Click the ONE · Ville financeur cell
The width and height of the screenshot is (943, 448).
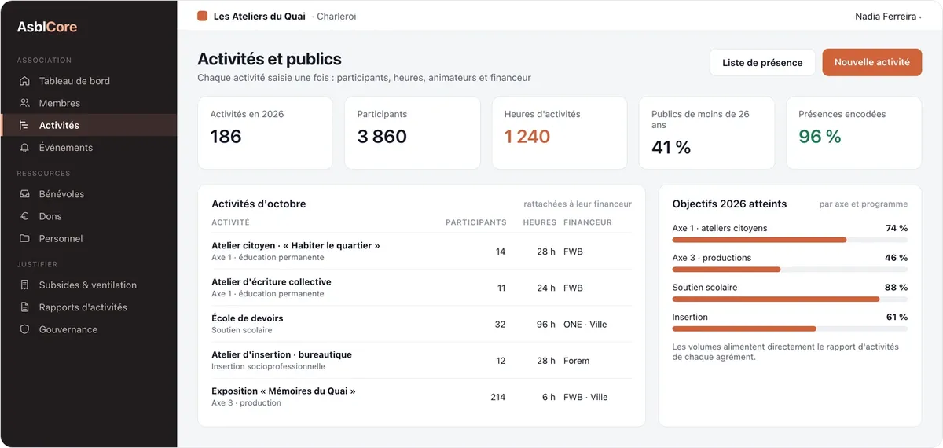[585, 325]
